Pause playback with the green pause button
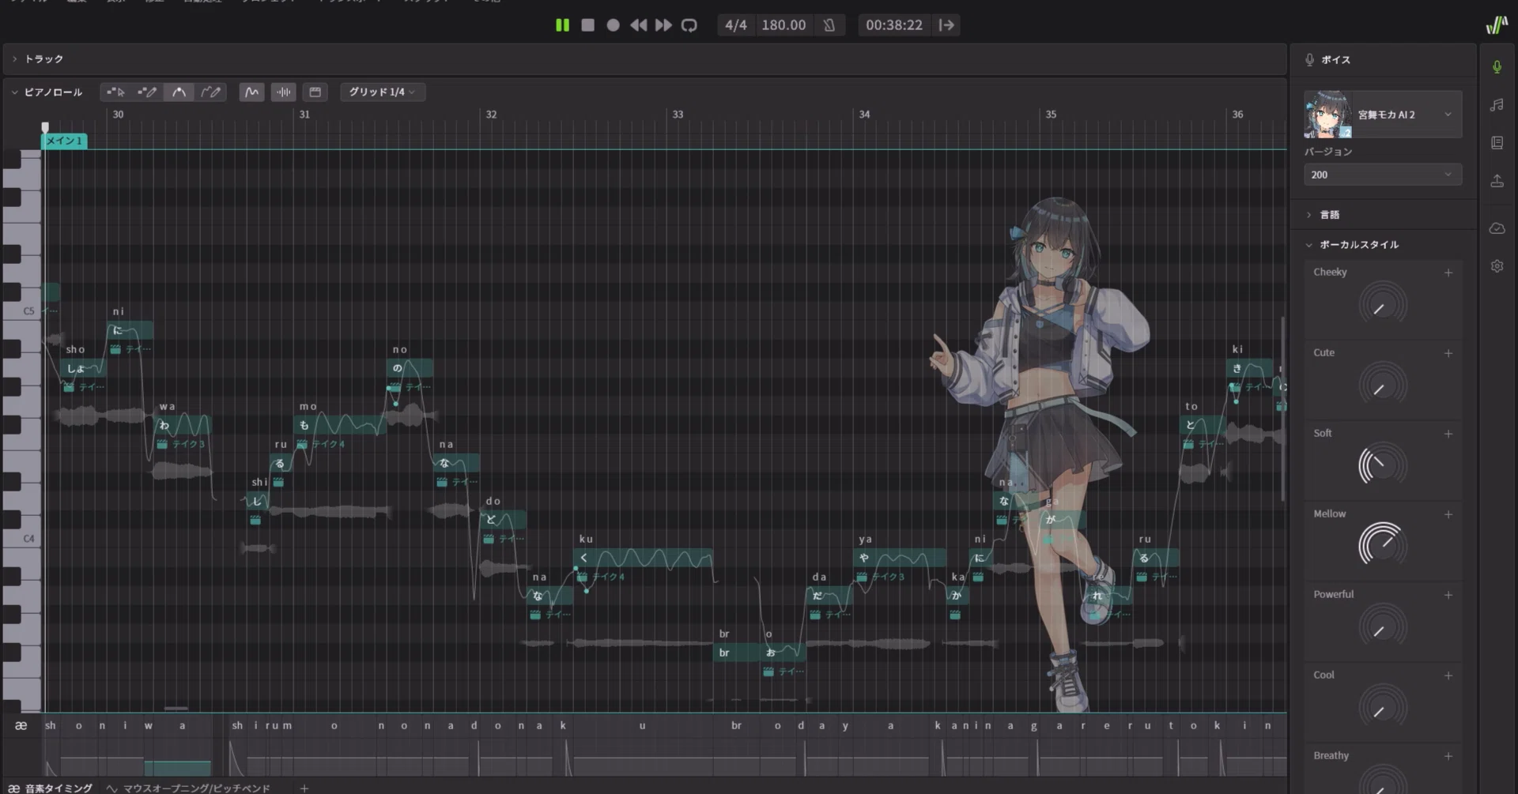 coord(562,25)
